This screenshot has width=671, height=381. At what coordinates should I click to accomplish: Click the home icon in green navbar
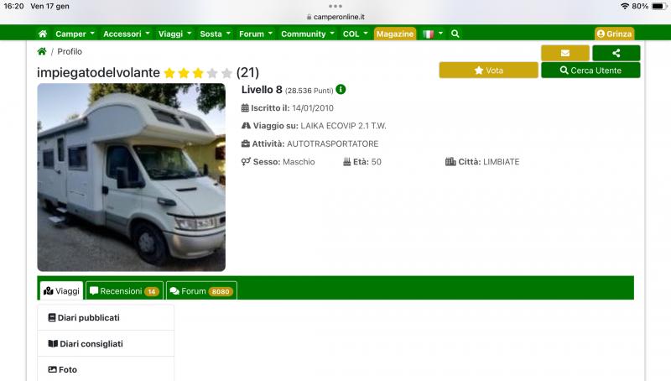tap(43, 34)
